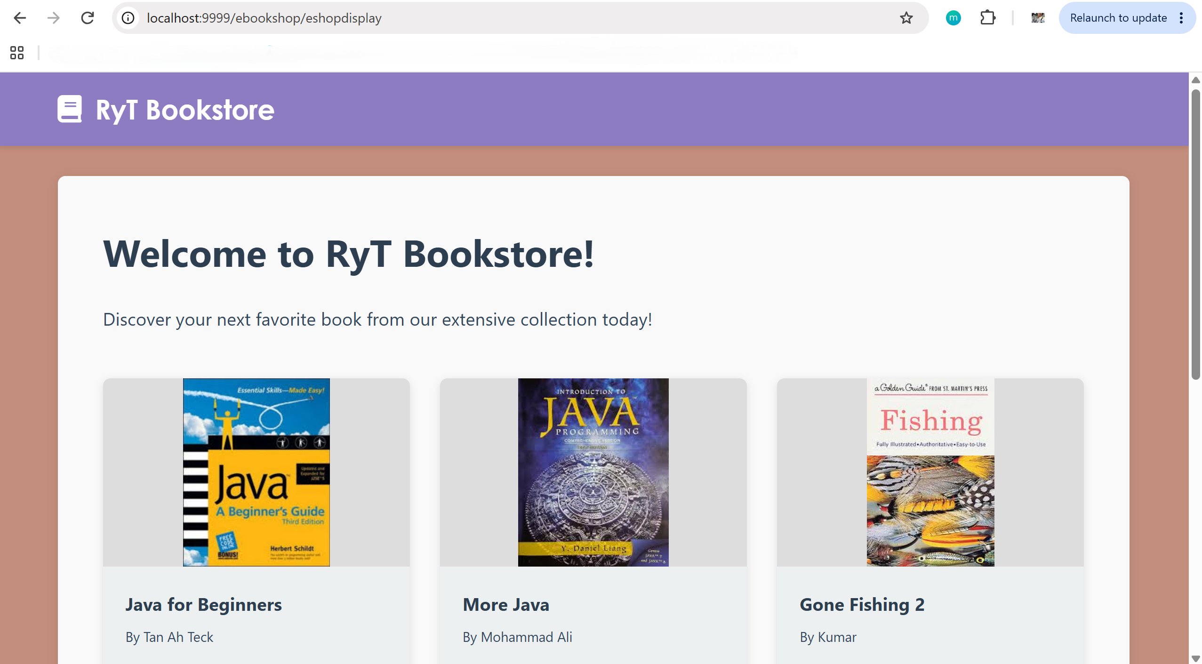This screenshot has width=1202, height=664.
Task: Select the 'Gone Fishing 2' title
Action: click(862, 605)
